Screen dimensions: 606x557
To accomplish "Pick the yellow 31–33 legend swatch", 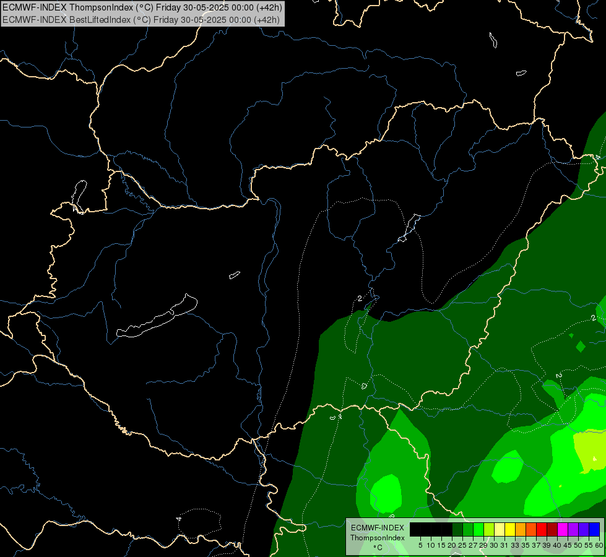I will [510, 529].
